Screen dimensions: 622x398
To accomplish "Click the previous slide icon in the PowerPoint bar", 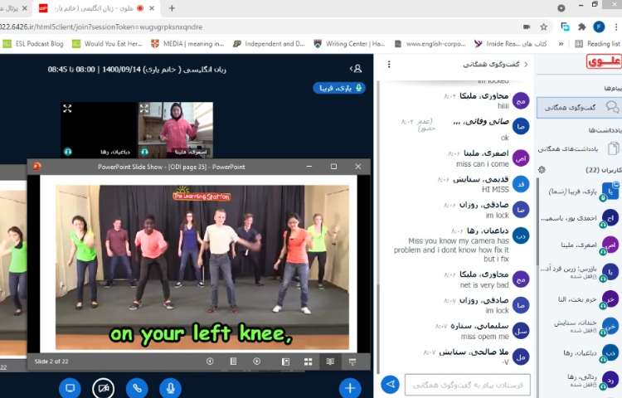I will (x=210, y=362).
